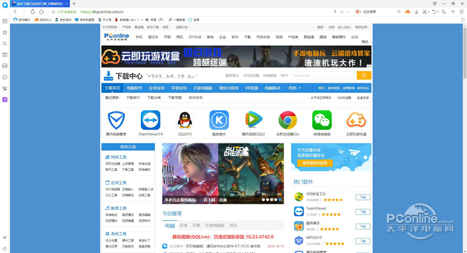Click the magnifier in the browser search box
This screenshot has width=467, height=253.
click(399, 11)
